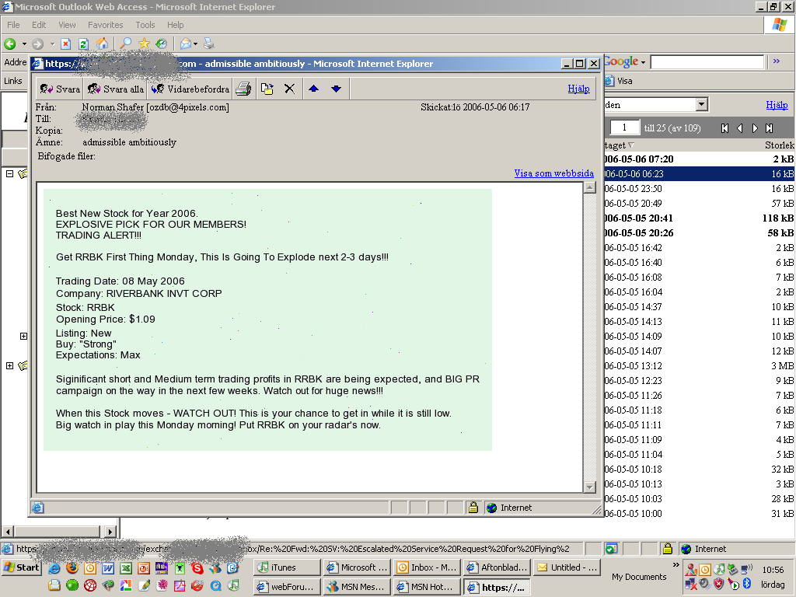Switch to Aftonbladet taskbar button
The height and width of the screenshot is (597, 796).
pos(497,567)
